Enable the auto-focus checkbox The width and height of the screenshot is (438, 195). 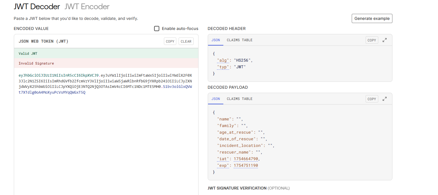click(x=157, y=29)
